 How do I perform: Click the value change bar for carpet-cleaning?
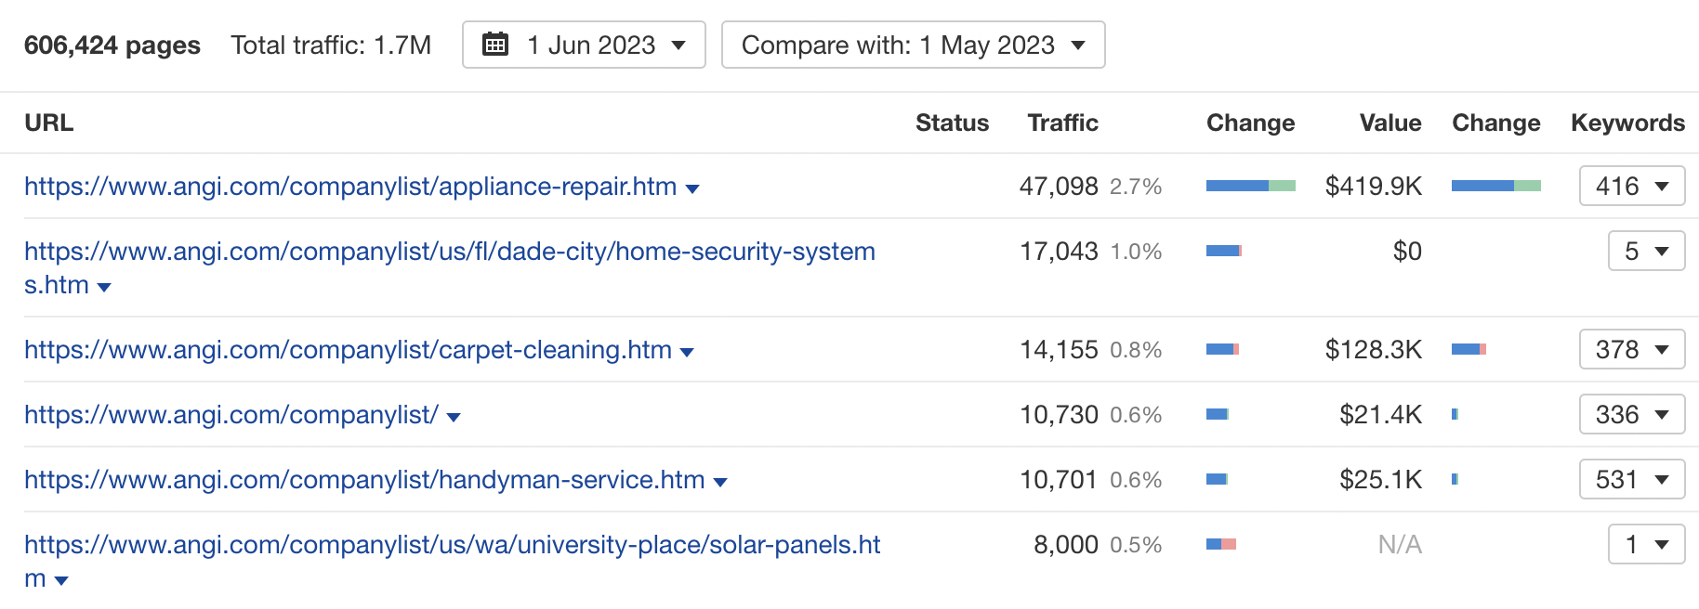pos(1469,349)
